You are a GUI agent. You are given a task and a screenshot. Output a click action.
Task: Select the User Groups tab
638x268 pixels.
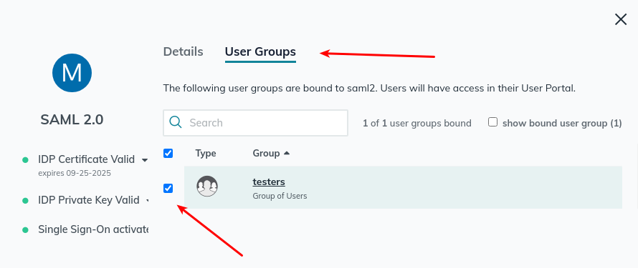(260, 52)
